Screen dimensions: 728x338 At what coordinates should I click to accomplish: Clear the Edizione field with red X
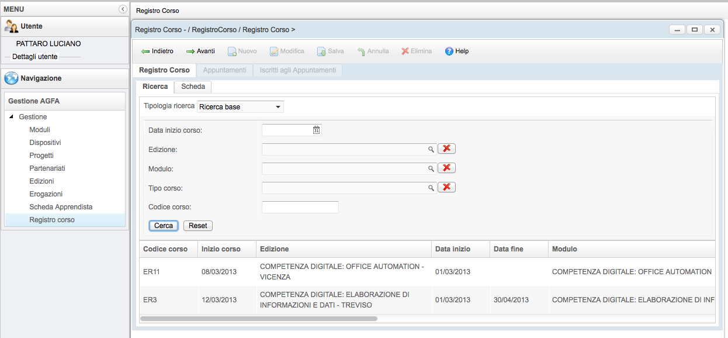(x=446, y=149)
